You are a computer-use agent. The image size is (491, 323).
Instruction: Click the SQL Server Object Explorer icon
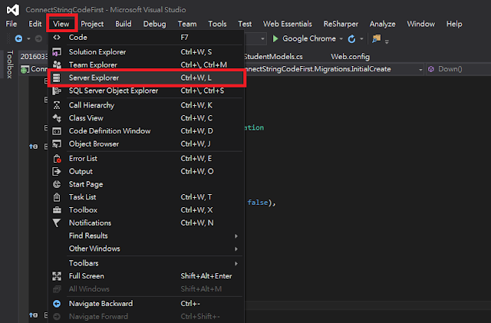click(57, 91)
